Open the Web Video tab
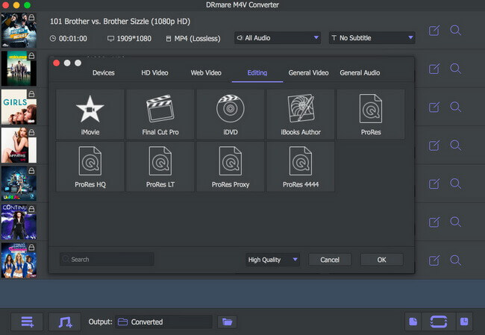The image size is (485, 335). pos(206,72)
